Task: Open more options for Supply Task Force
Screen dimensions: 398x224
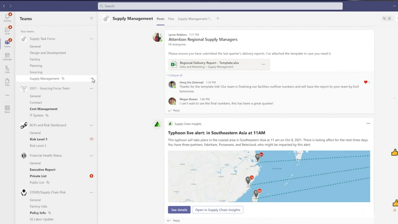Action: point(91,39)
